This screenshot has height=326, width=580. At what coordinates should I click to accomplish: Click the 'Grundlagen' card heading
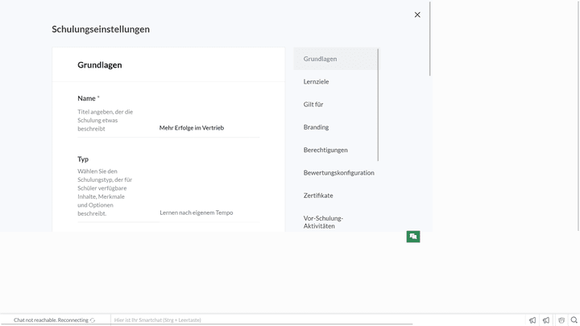(100, 65)
